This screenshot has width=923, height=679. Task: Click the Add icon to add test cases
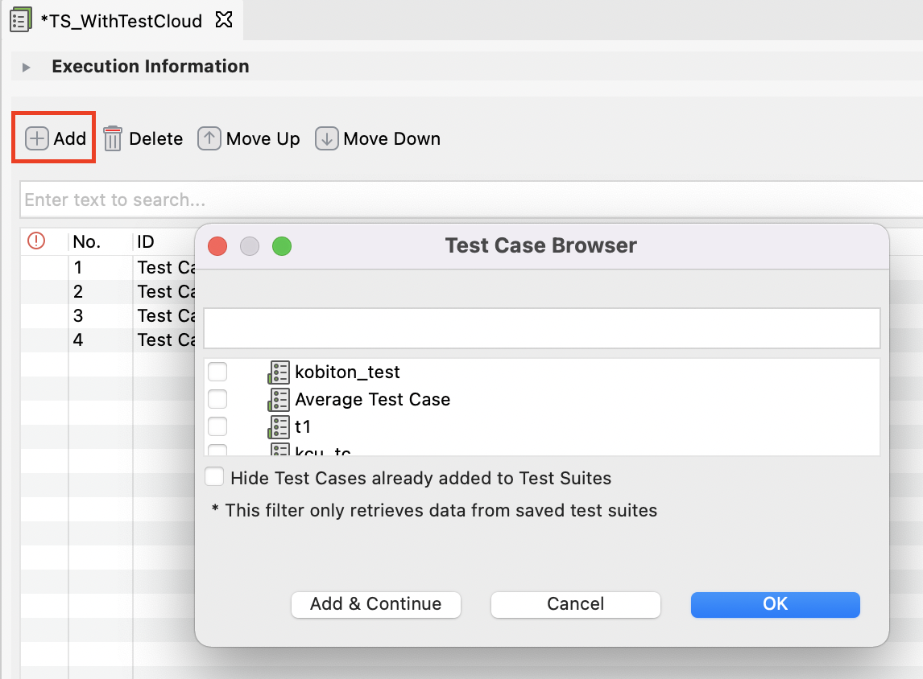tap(36, 138)
